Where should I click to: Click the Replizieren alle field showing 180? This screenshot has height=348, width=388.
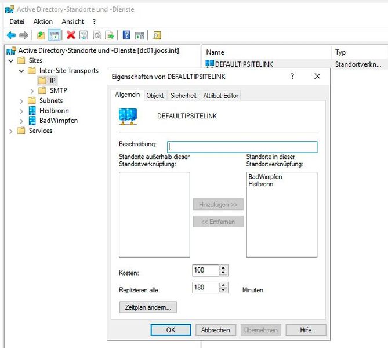pyautogui.click(x=206, y=288)
